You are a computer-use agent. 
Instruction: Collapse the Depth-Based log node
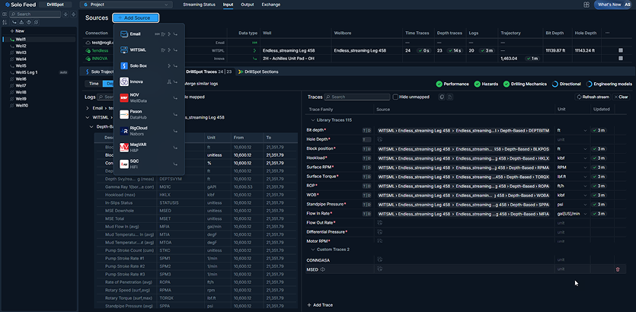[x=91, y=127]
